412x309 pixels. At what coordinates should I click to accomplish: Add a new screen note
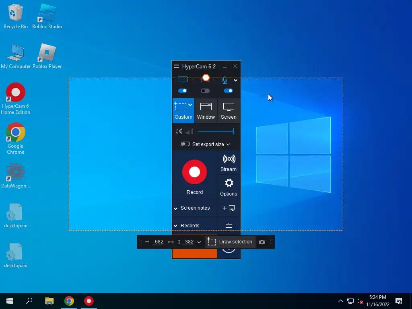[229, 208]
